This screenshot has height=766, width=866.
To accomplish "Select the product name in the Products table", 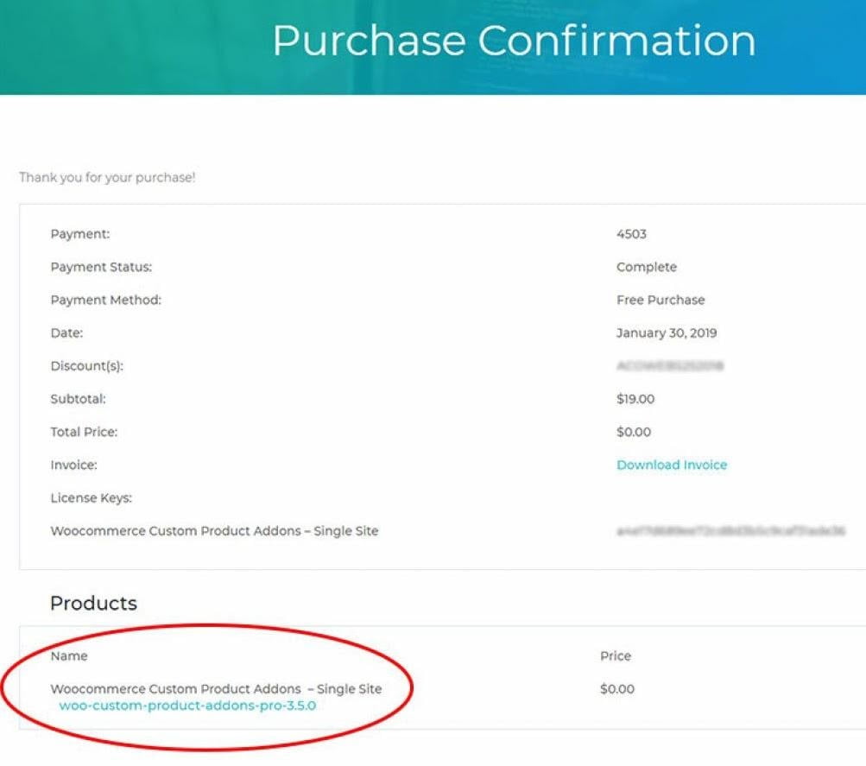I will 216,689.
